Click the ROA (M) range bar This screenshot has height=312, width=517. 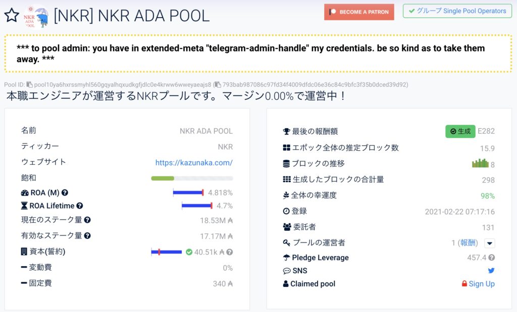(188, 193)
